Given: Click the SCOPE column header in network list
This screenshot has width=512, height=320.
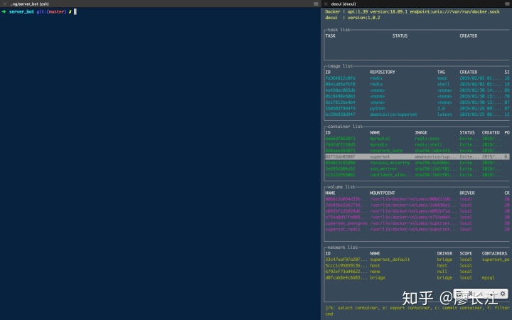Looking at the screenshot, I should click(x=466, y=253).
